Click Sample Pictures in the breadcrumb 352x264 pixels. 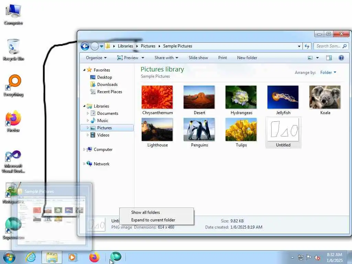click(x=178, y=46)
